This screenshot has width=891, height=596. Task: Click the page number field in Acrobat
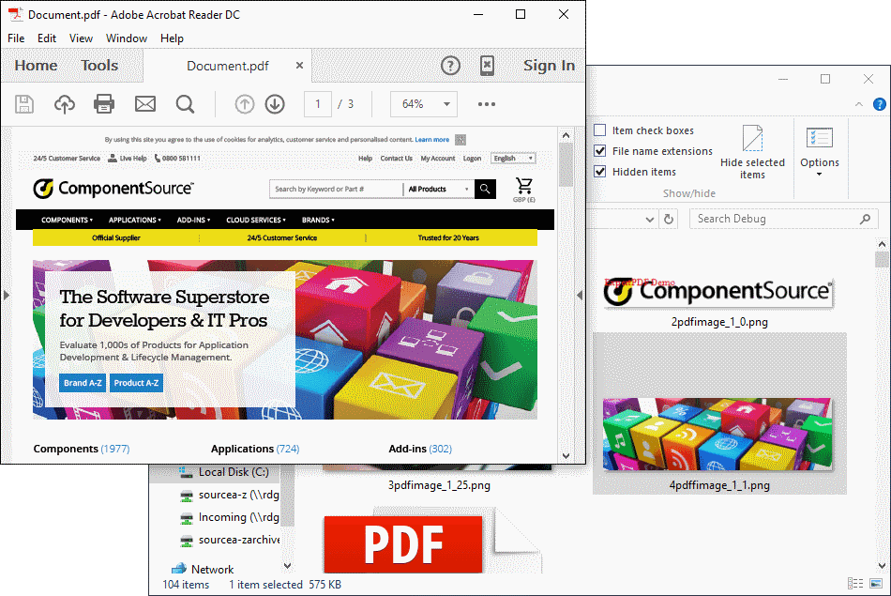click(x=318, y=104)
